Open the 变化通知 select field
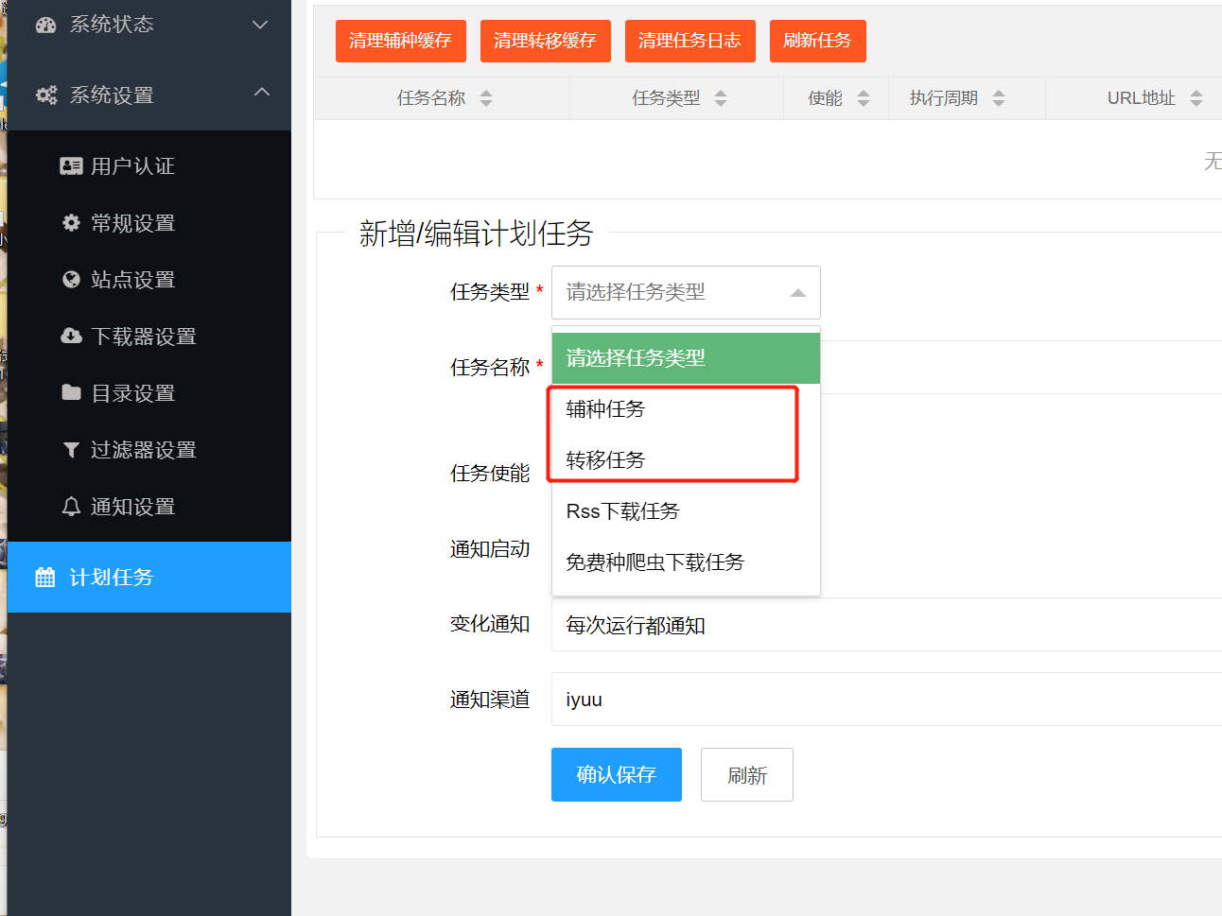 886,625
